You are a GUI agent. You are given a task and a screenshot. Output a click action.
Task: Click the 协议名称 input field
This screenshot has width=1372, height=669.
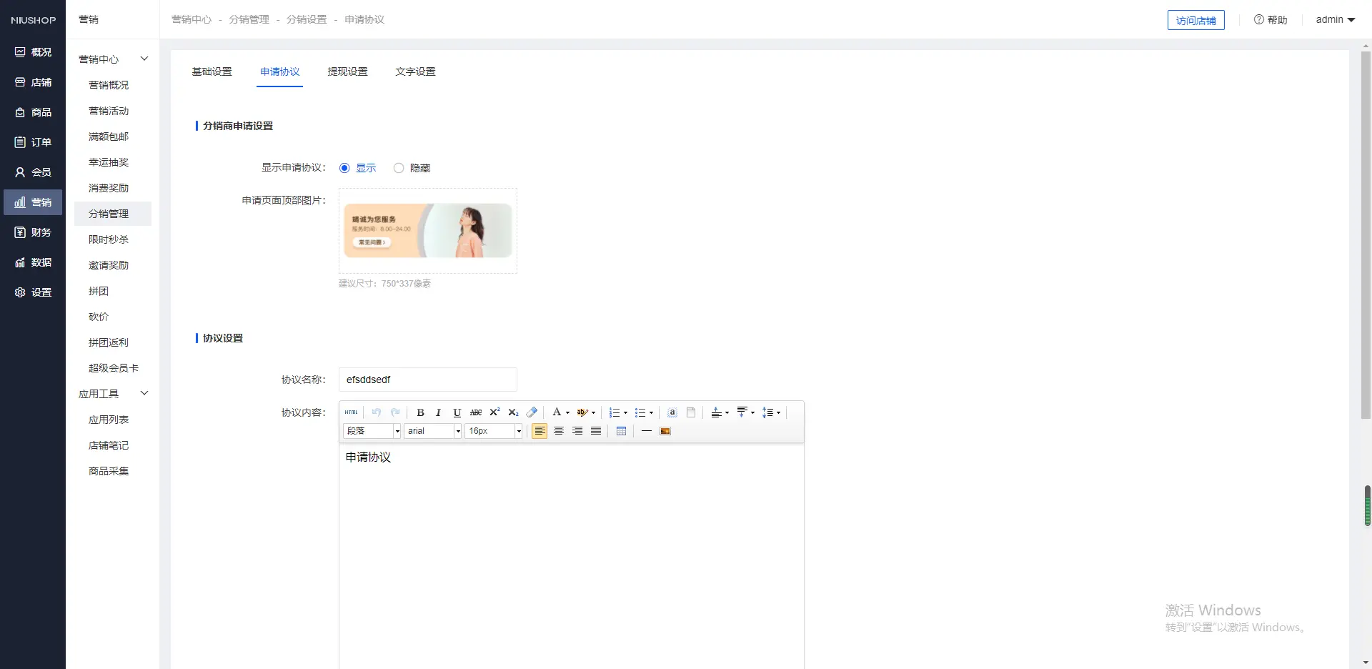pos(427,380)
